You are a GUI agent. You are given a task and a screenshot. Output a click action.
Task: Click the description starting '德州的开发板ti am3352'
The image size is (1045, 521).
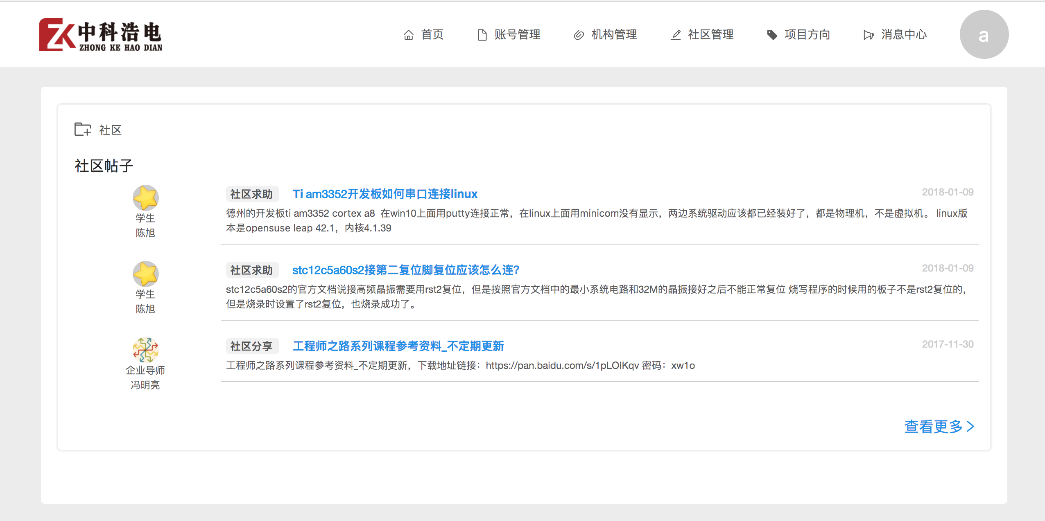coord(597,220)
